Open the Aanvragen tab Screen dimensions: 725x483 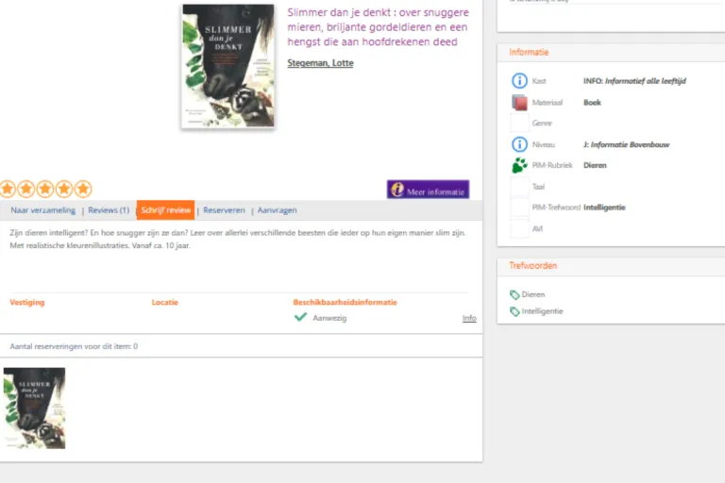277,210
